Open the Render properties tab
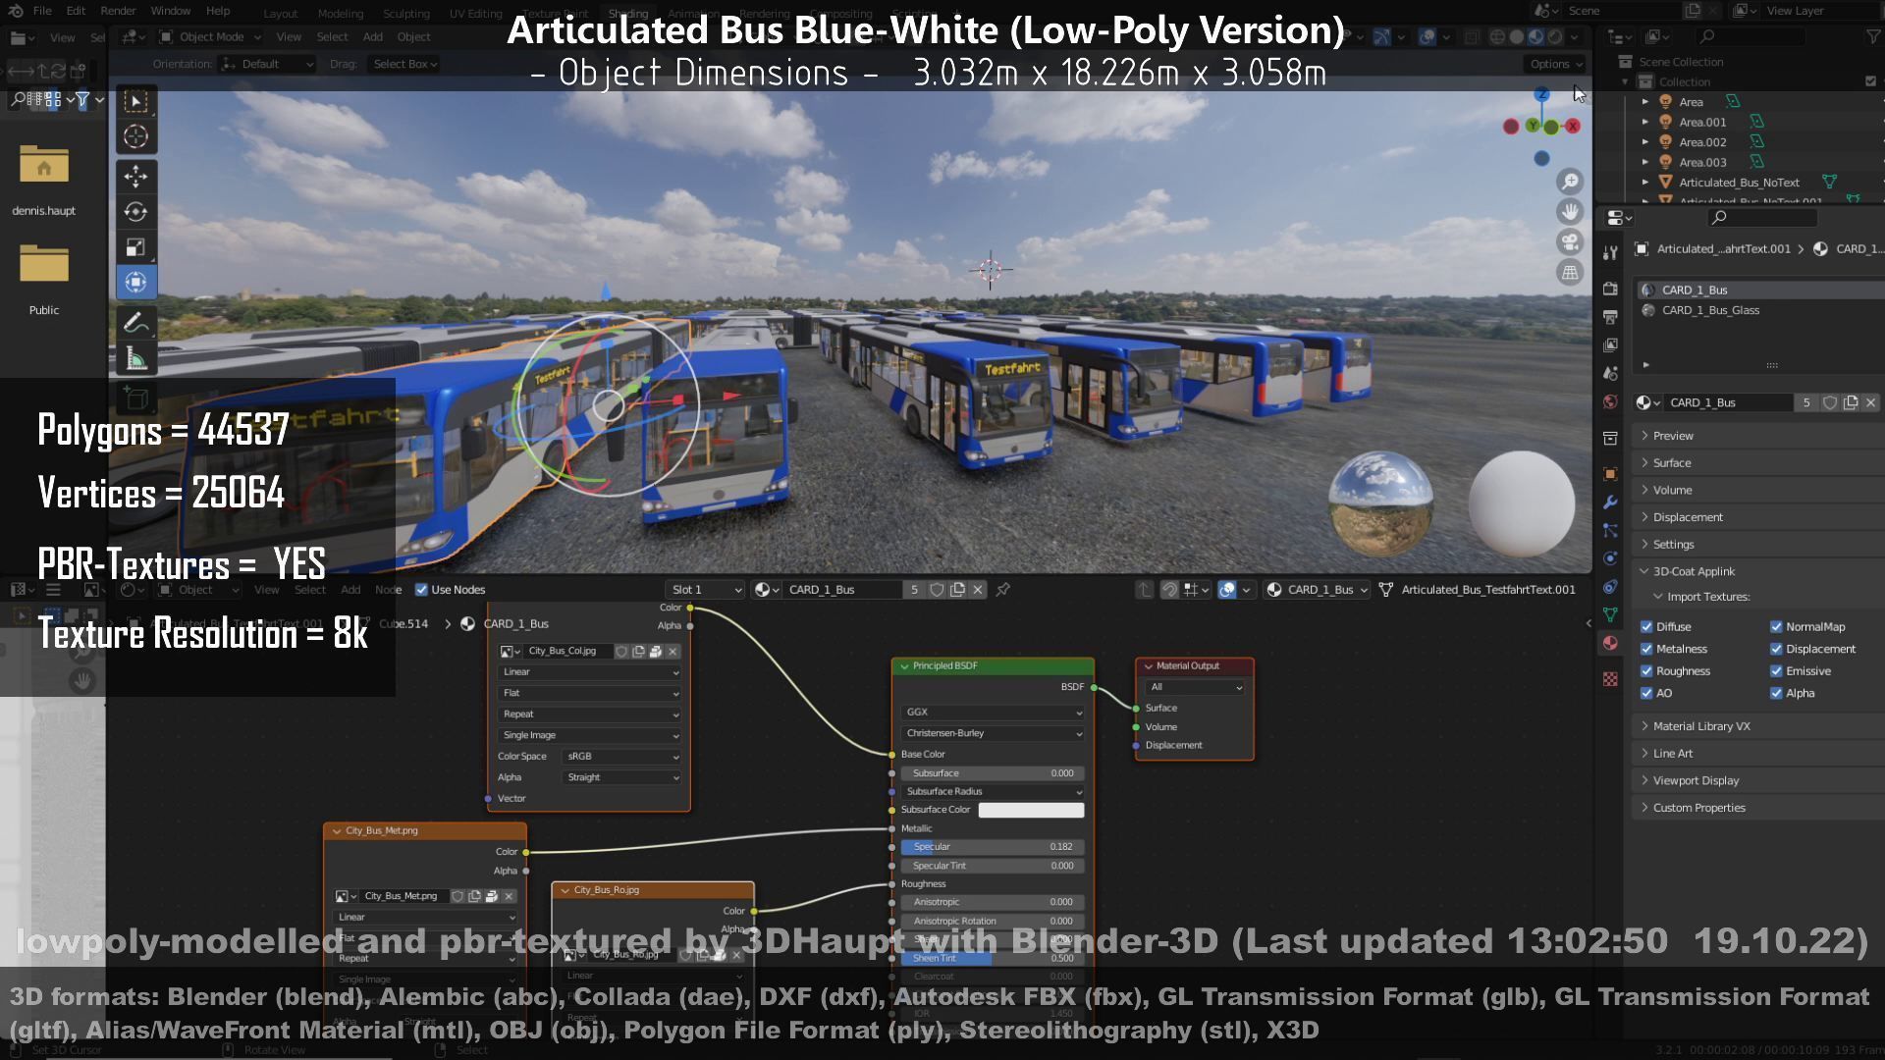This screenshot has width=1885, height=1060. click(1610, 289)
